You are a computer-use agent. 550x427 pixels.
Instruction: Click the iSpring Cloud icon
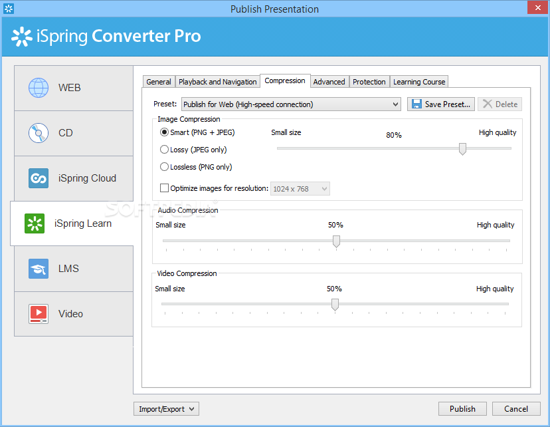pos(39,178)
